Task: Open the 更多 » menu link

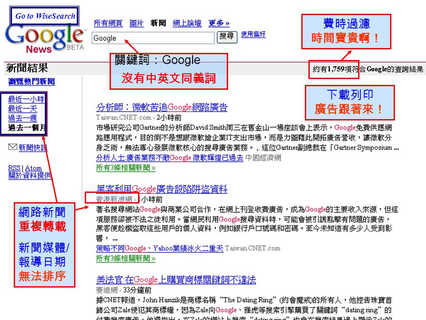Action: tap(219, 23)
